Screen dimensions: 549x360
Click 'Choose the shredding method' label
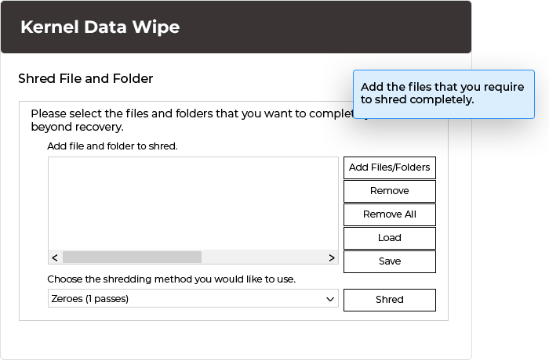click(x=171, y=279)
